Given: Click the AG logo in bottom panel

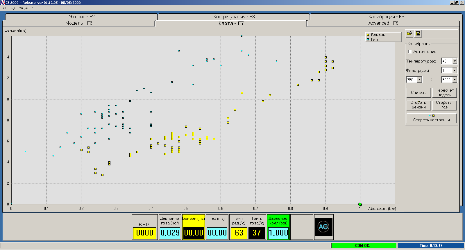Looking at the screenshot, I should tap(323, 227).
